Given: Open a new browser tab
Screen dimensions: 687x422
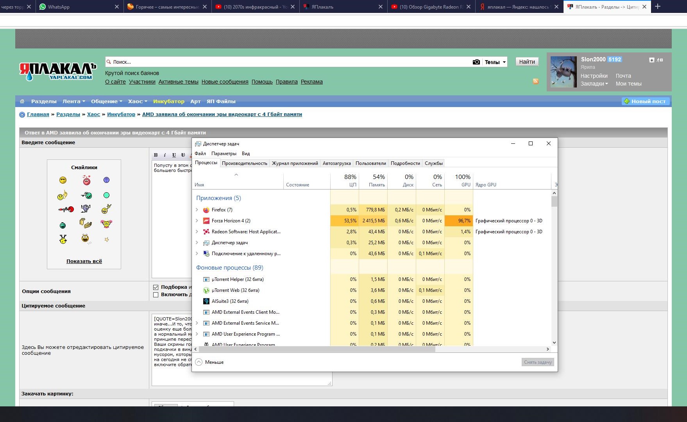Looking at the screenshot, I should 658,7.
